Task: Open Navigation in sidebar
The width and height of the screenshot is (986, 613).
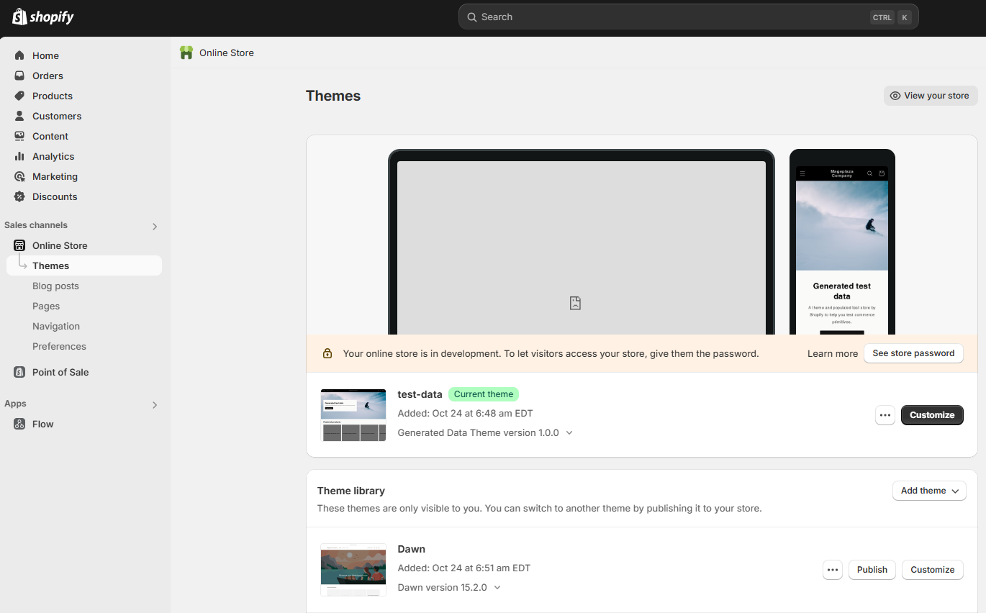Action: click(x=56, y=326)
